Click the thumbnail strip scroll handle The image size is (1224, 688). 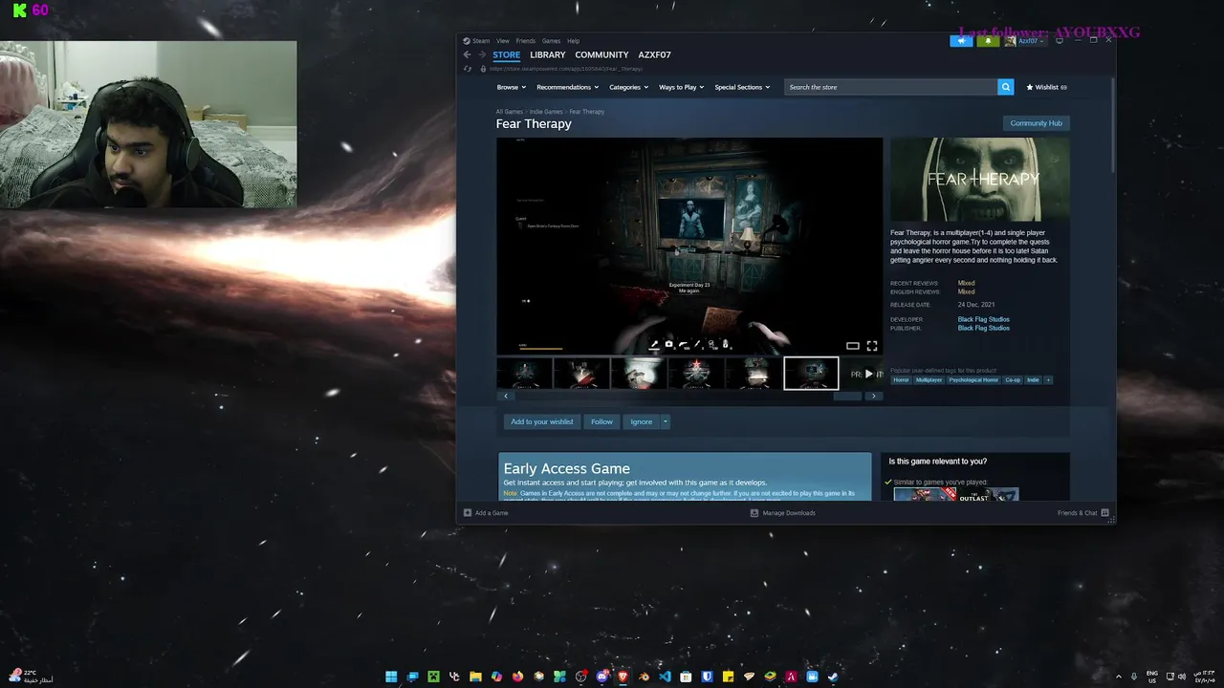click(x=847, y=396)
